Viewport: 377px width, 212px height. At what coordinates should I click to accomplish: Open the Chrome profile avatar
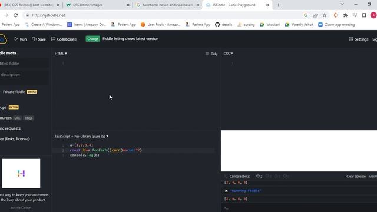click(373, 15)
